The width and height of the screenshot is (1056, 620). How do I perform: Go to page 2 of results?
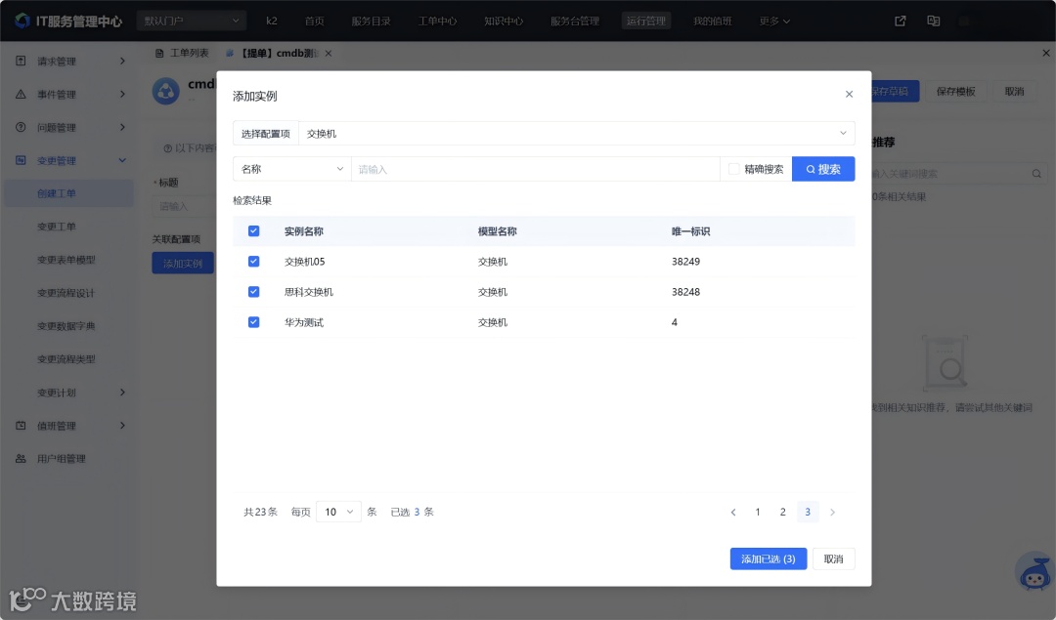click(782, 513)
